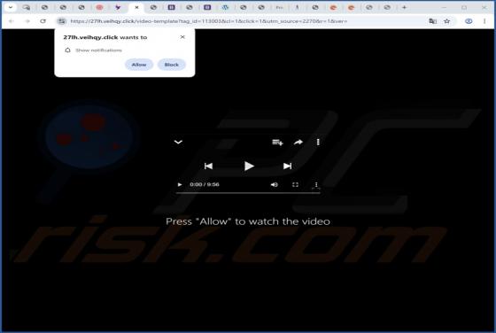Bookmark this page with the star
496x333 pixels.
pos(446,21)
